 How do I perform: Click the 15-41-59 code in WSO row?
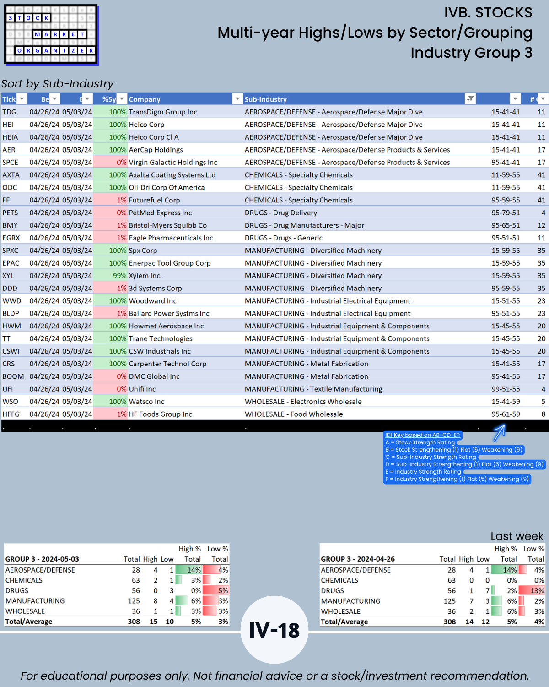[x=506, y=402]
